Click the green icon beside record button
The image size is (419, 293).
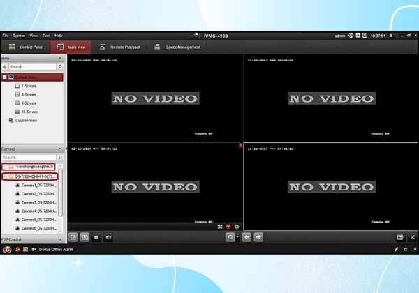(x=237, y=227)
